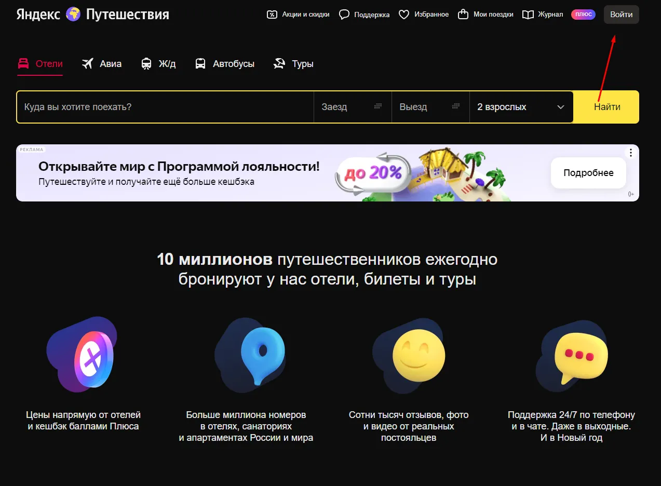The image size is (661, 486).
Task: Open the Поддержка link
Action: tap(364, 15)
